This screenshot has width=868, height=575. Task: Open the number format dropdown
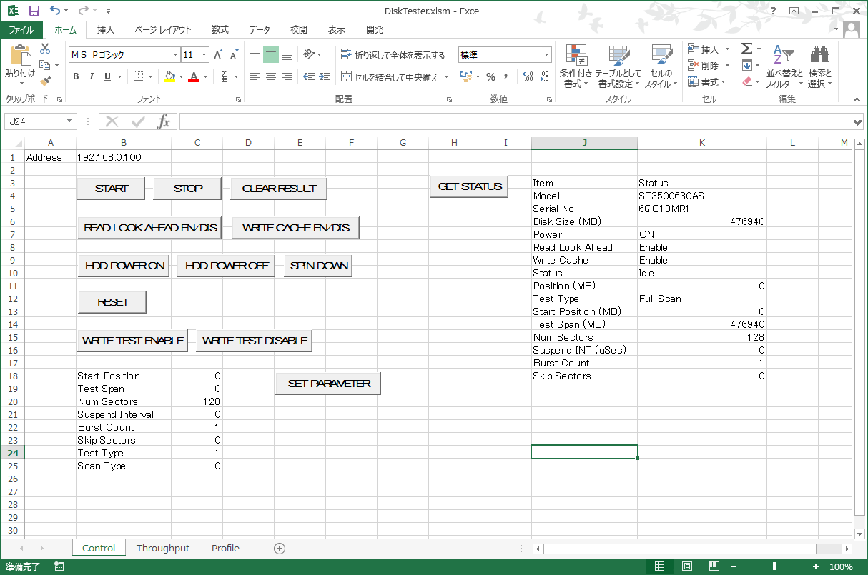click(x=546, y=55)
